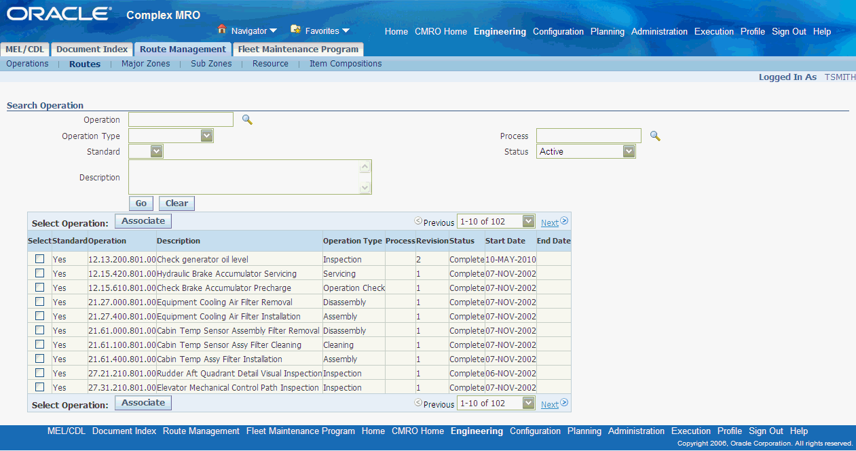Click Sign Out in top navigation

(x=789, y=32)
